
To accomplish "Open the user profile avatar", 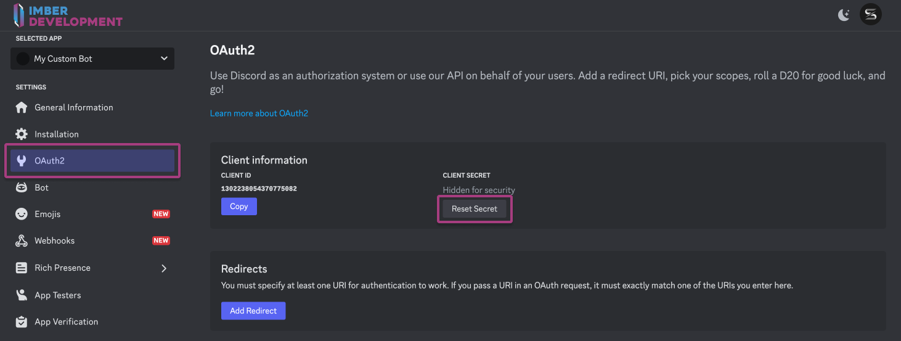I will point(870,15).
